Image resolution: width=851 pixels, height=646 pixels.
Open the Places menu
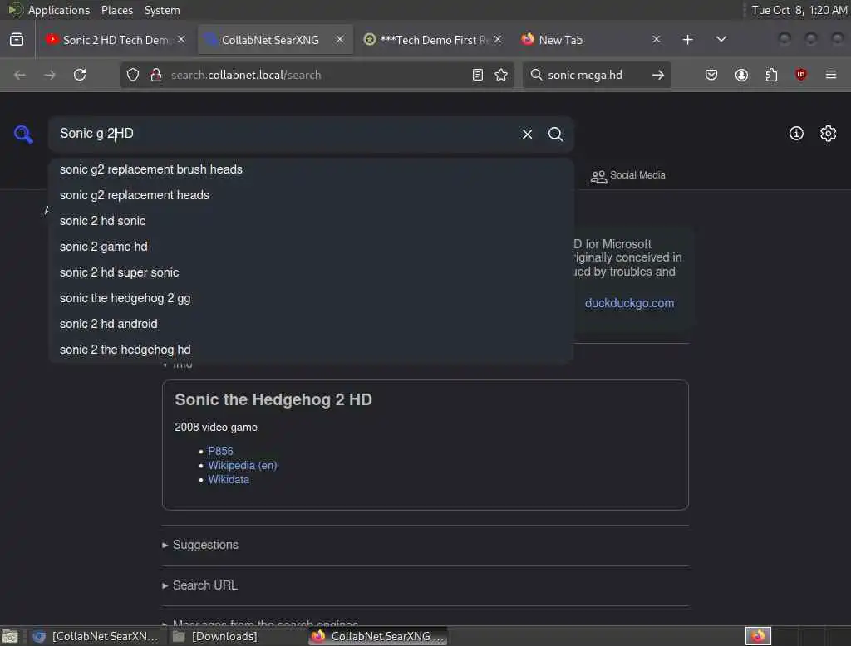[x=116, y=10]
